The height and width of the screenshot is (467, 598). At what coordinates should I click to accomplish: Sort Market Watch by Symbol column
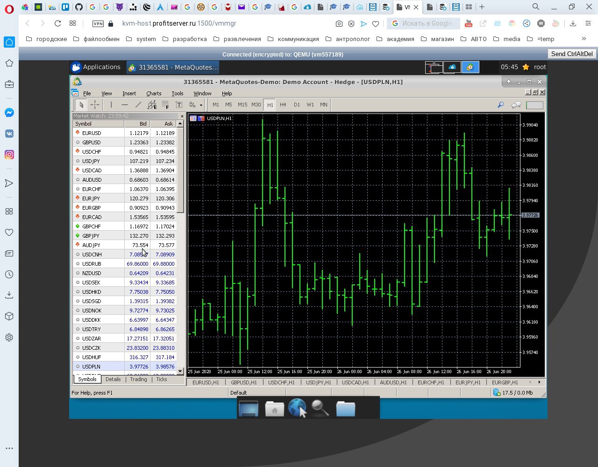(99, 124)
